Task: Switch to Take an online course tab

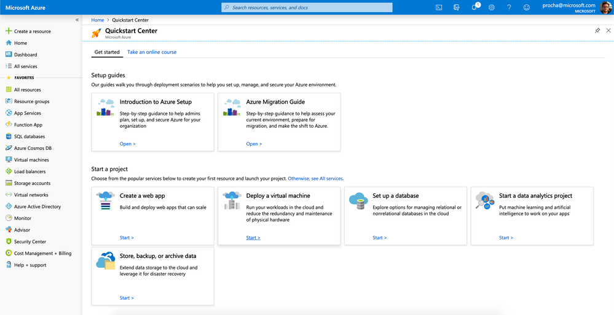Action: [152, 52]
